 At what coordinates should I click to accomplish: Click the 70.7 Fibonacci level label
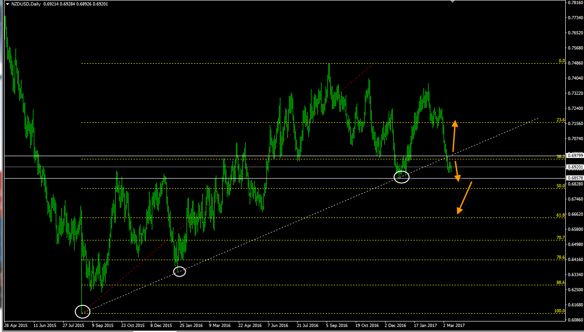pyautogui.click(x=561, y=238)
